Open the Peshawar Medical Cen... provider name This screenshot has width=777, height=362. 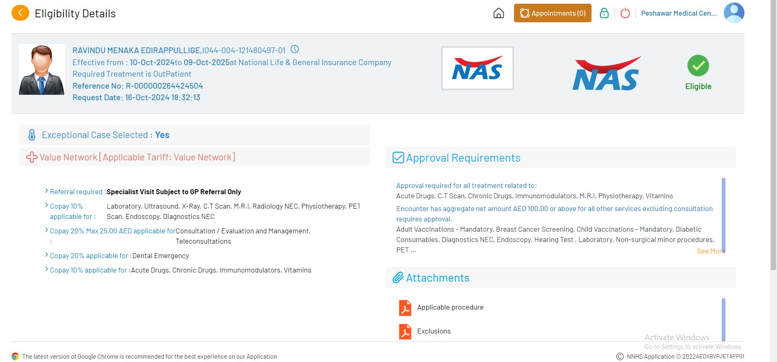pyautogui.click(x=679, y=13)
